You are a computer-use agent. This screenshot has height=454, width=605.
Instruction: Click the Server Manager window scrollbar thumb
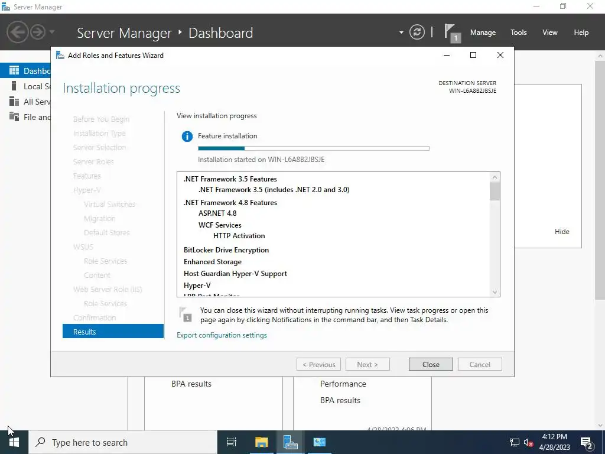[x=600, y=180]
